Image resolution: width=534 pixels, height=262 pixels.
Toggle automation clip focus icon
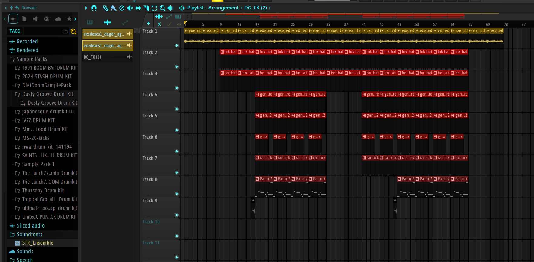169,16
